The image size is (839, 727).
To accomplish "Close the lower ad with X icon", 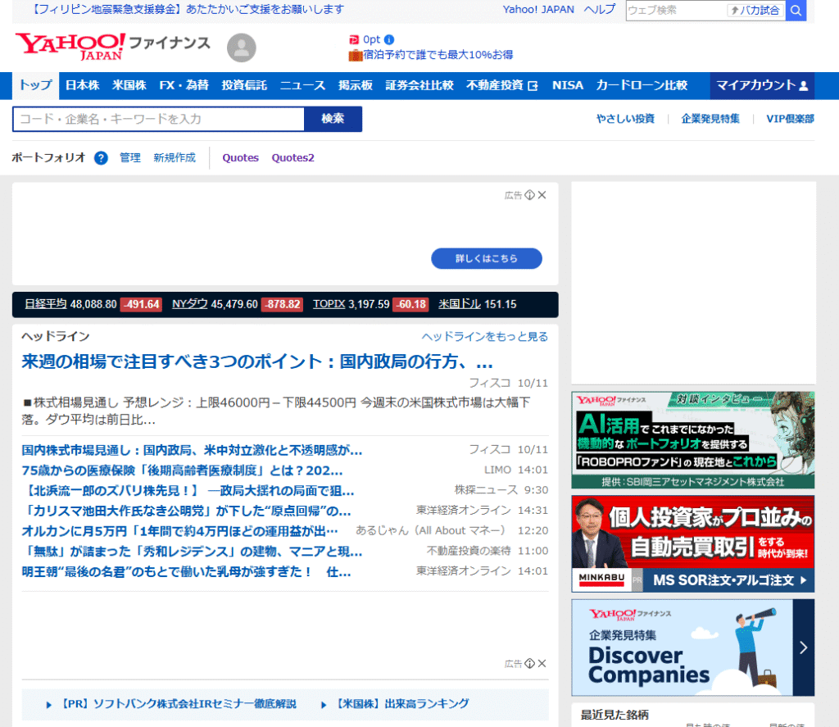I will [542, 663].
